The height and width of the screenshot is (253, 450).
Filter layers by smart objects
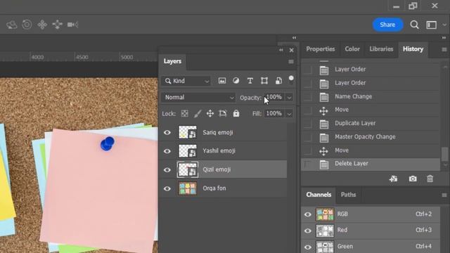[278, 81]
